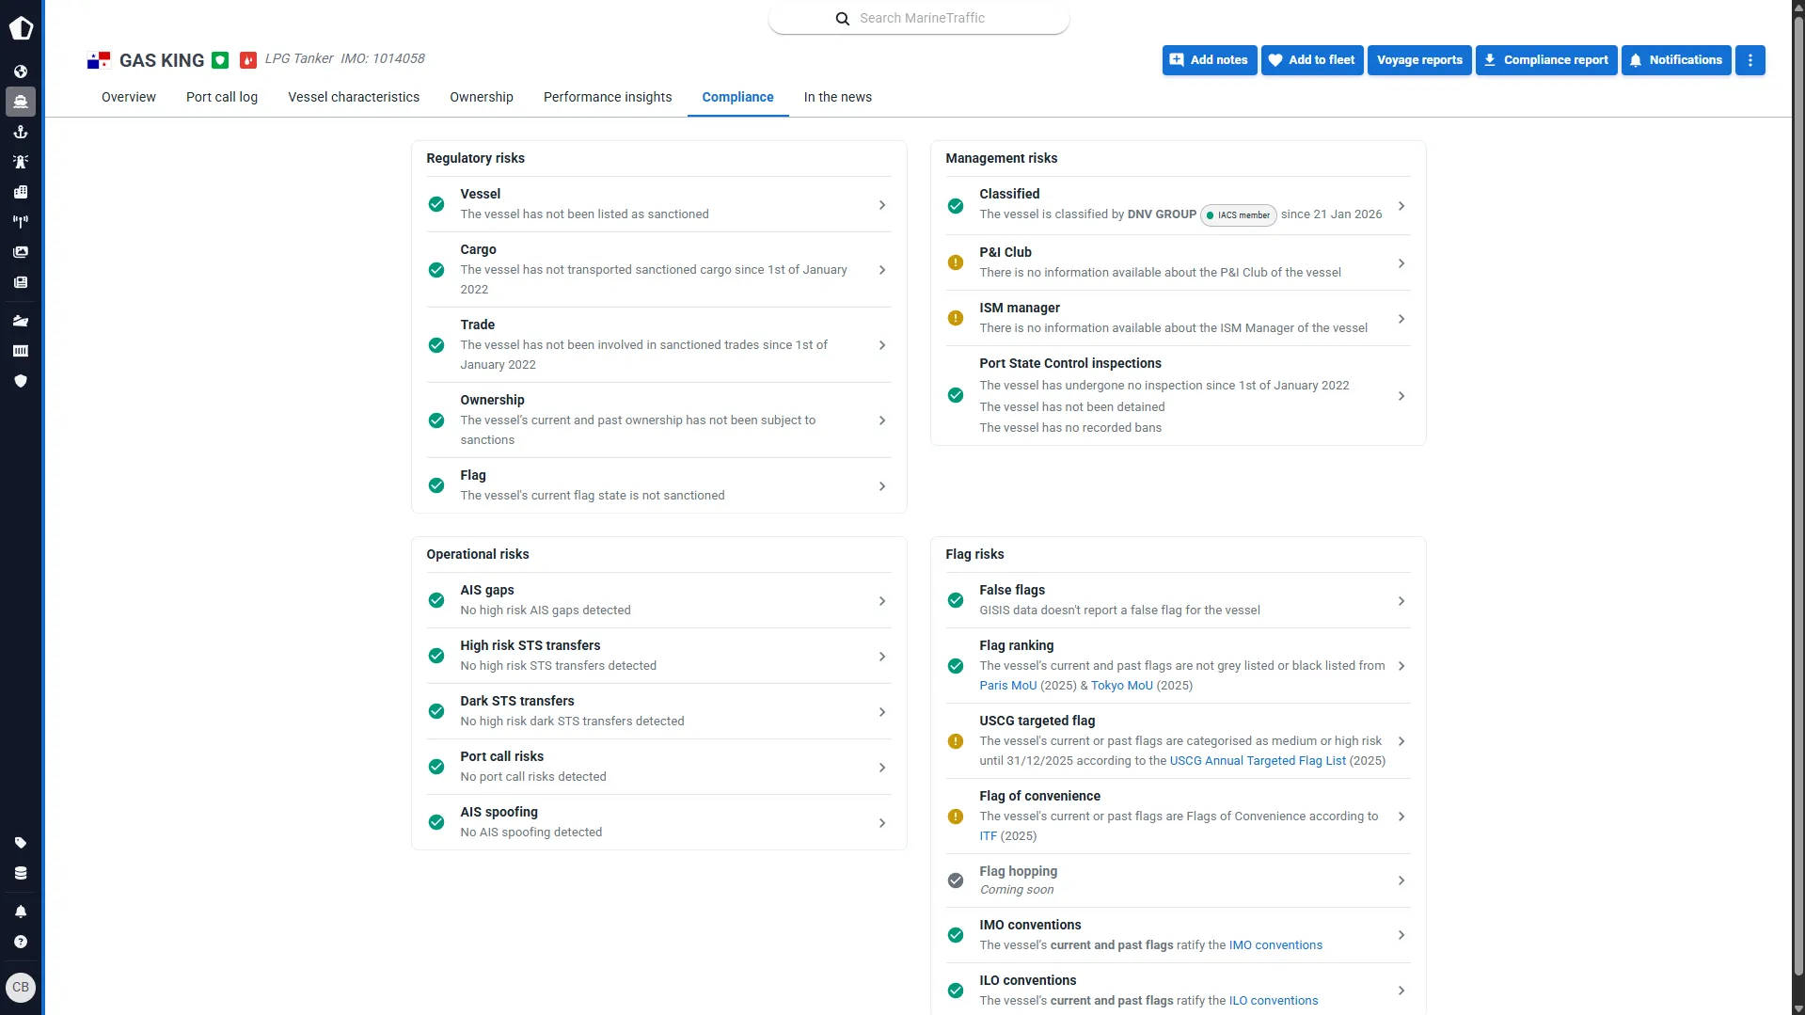Open the IMO conventions link
This screenshot has height=1015, width=1805.
[x=1275, y=945]
